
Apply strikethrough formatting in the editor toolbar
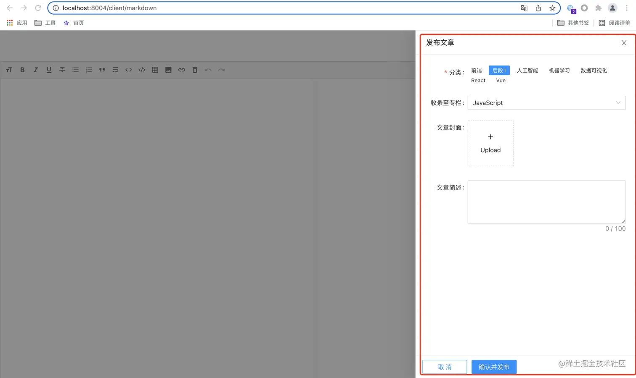[x=62, y=70]
